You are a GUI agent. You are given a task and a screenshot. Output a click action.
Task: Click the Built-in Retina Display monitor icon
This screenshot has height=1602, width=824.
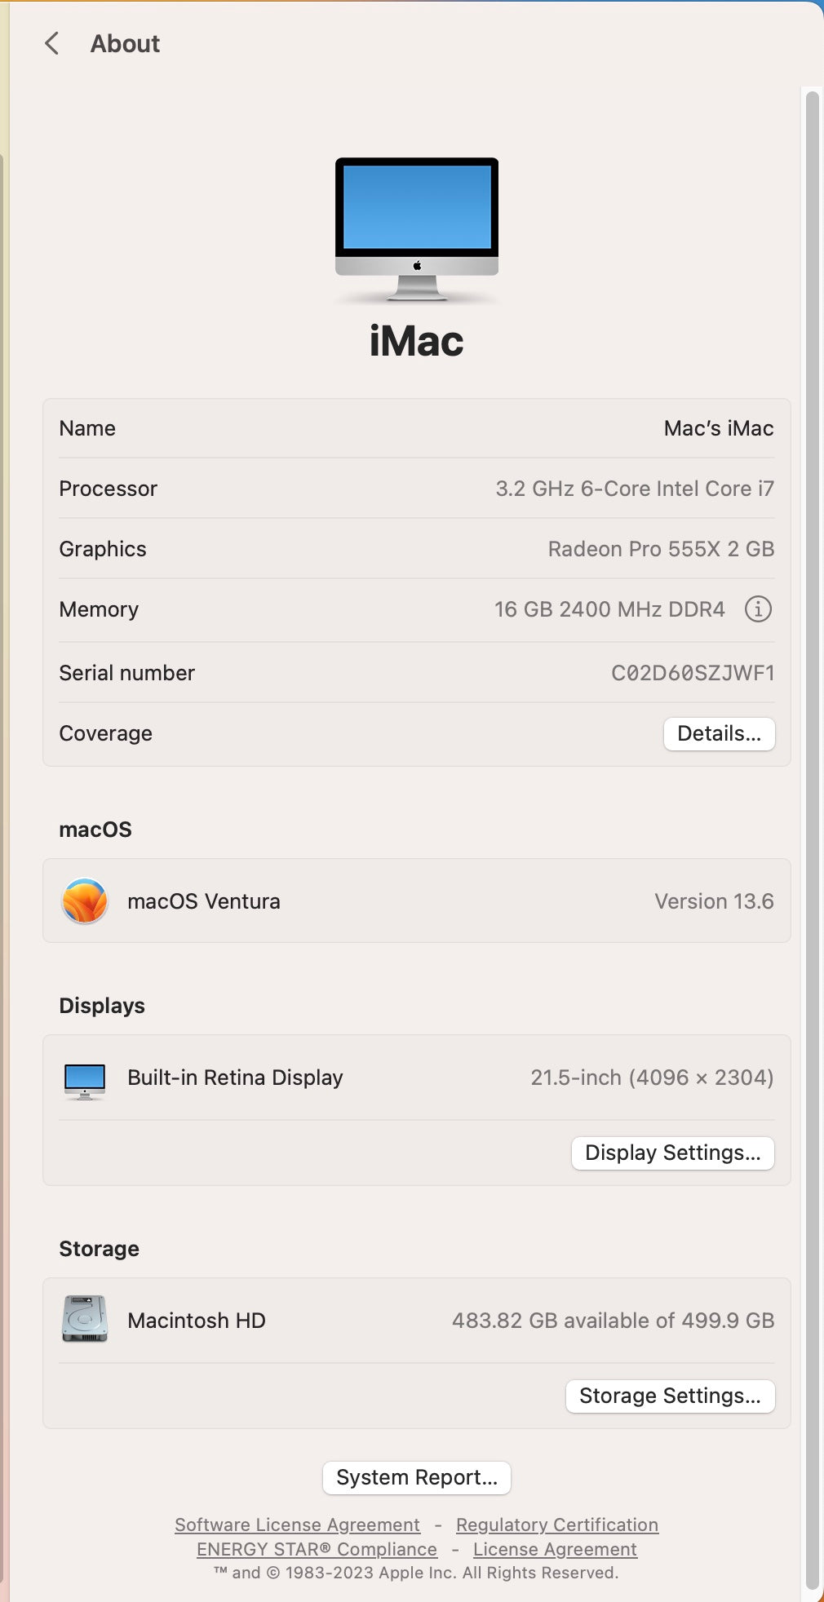[x=85, y=1080]
